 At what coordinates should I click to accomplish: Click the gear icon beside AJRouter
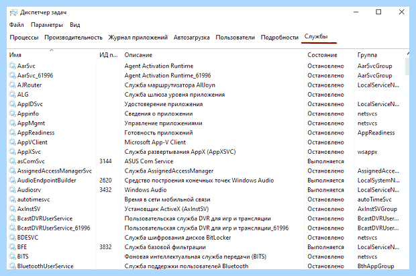point(12,85)
